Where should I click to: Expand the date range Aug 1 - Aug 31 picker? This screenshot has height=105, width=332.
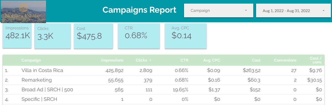coord(293,10)
